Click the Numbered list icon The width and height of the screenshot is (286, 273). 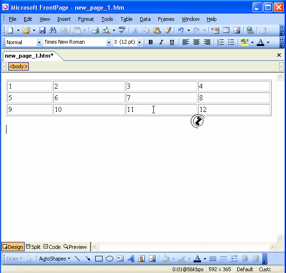point(221,42)
